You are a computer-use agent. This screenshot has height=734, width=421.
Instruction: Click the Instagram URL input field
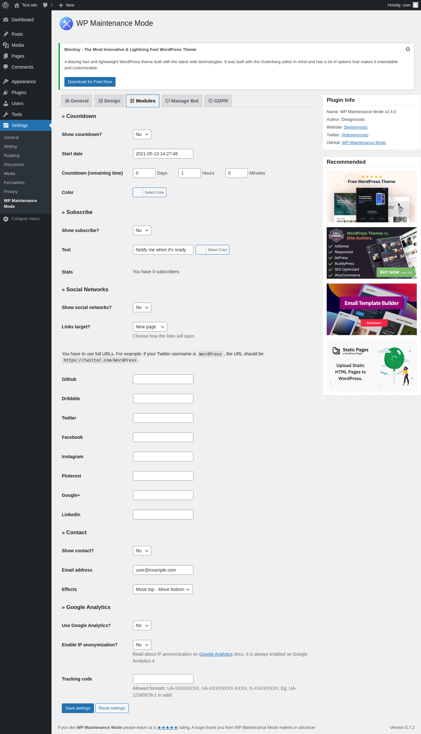pos(163,457)
